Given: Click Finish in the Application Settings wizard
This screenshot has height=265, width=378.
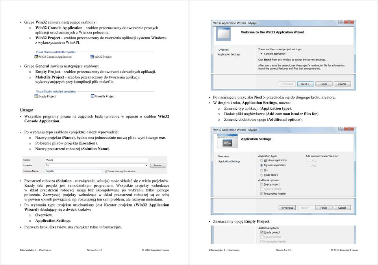Looking at the screenshot, I should [324, 208].
